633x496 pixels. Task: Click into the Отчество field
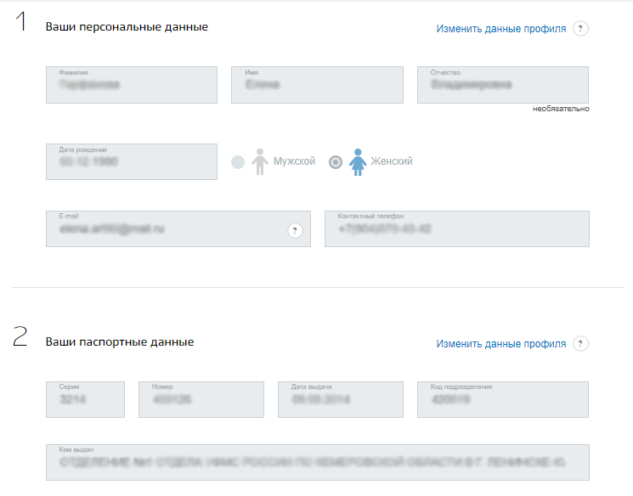[503, 85]
